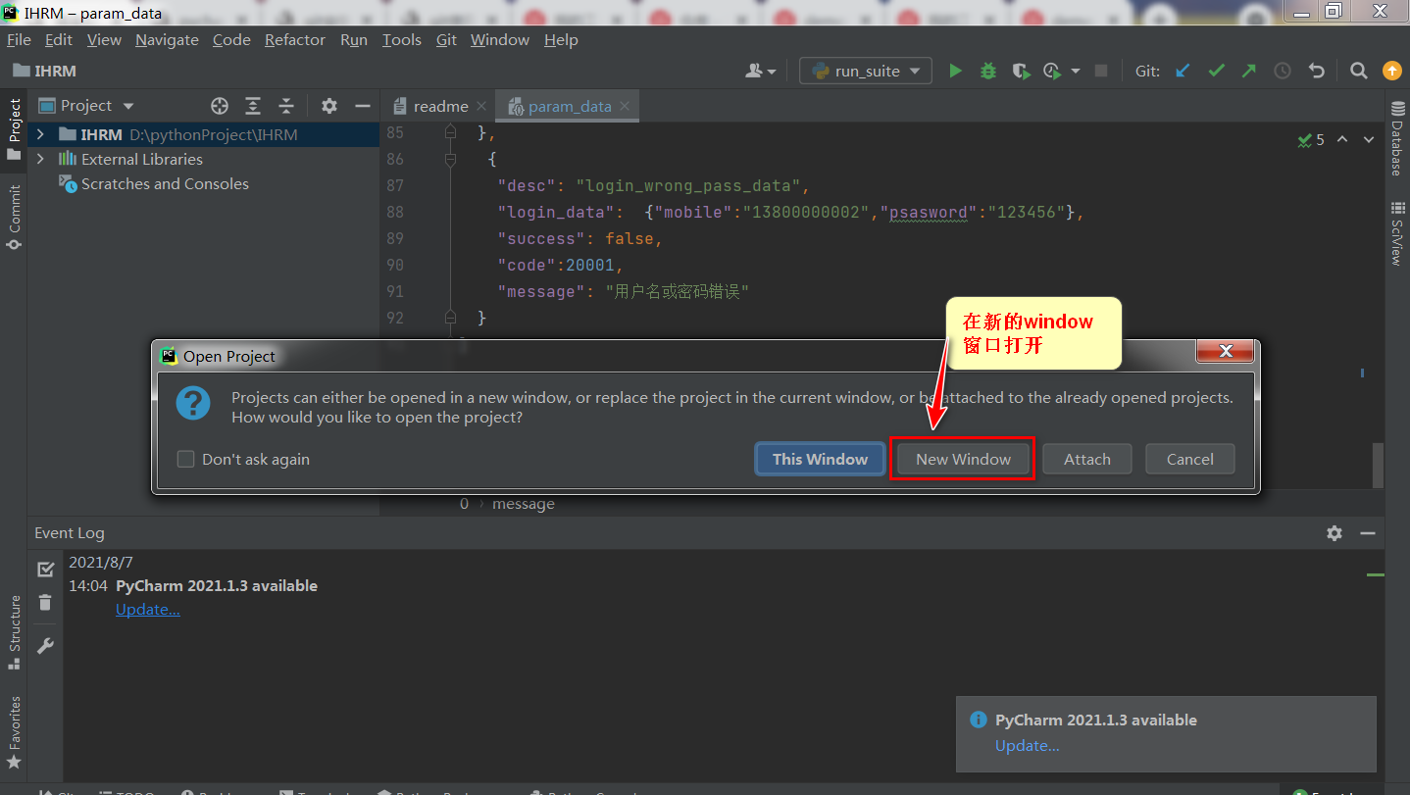Click the Attach button
This screenshot has width=1410, height=795.
[x=1086, y=459]
